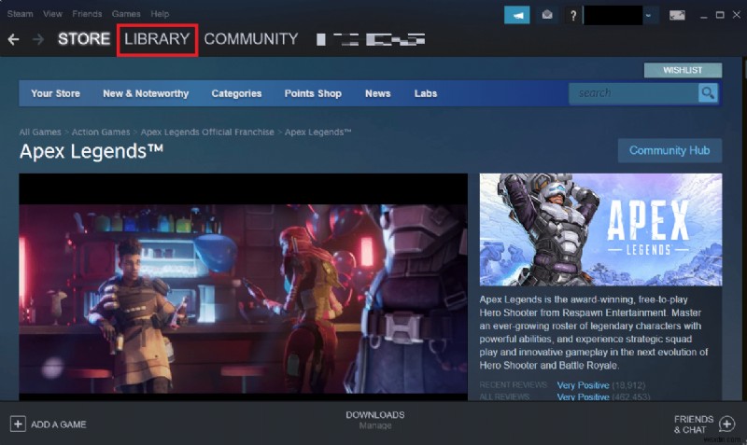
Task: Open the Community Hub button
Action: pyautogui.click(x=669, y=150)
